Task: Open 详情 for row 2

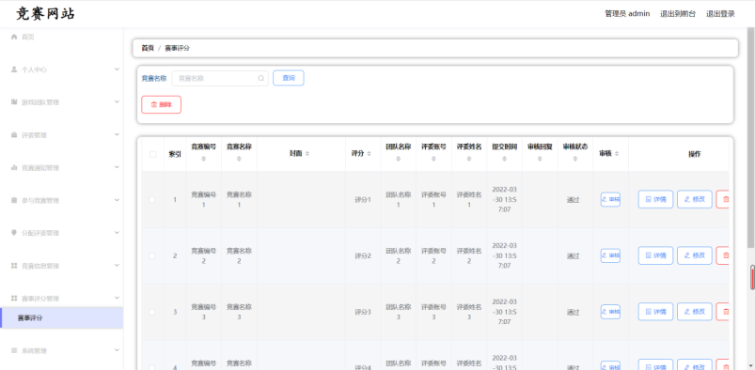Action: point(656,255)
